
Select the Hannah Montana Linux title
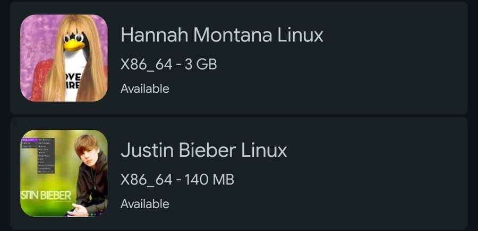click(x=222, y=35)
